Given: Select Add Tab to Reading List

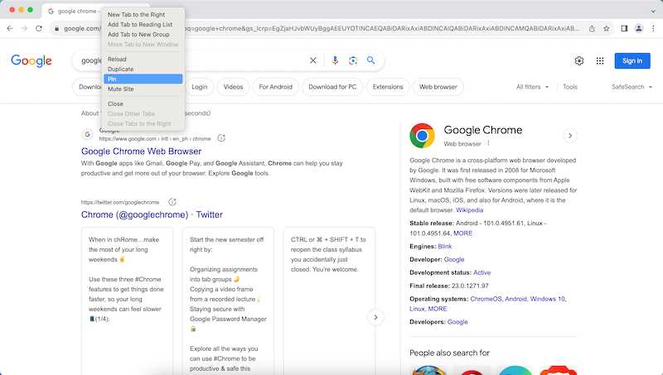Looking at the screenshot, I should [x=143, y=25].
